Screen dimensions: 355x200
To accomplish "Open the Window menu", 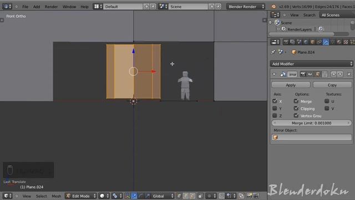I will [69, 7].
